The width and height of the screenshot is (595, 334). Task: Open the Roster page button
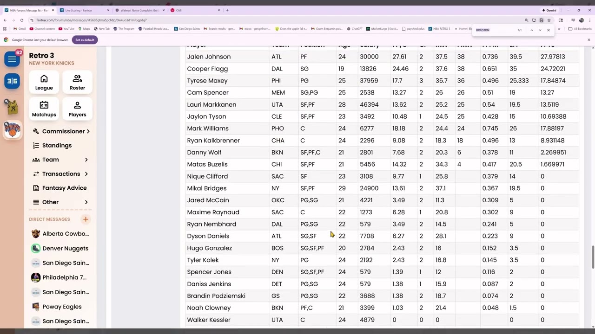[77, 82]
